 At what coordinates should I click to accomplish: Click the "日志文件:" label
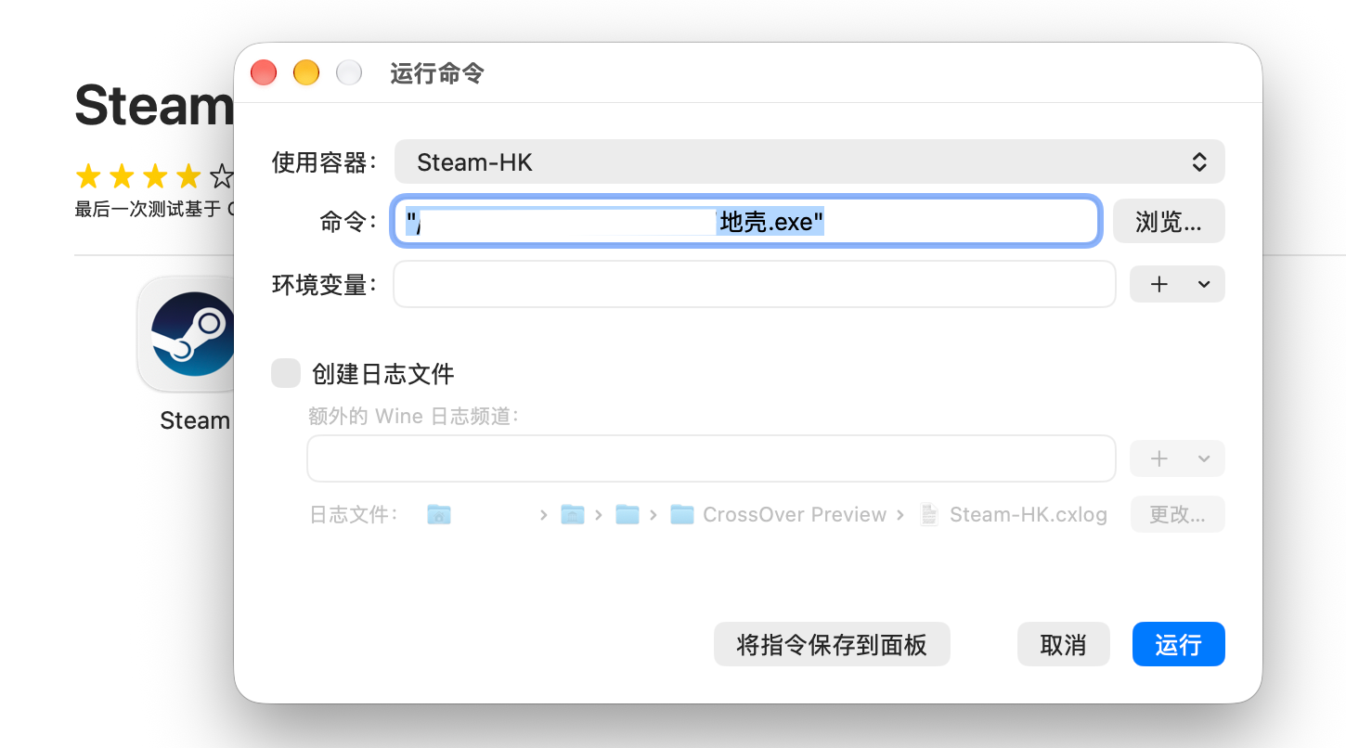pos(355,514)
